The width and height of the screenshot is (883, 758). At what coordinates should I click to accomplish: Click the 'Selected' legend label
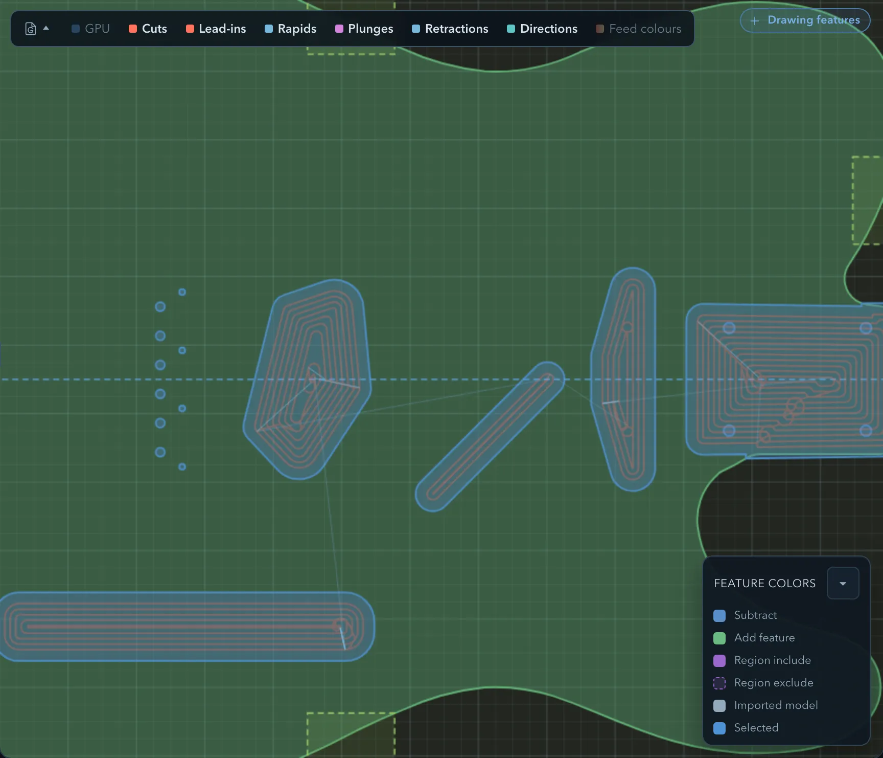(756, 728)
